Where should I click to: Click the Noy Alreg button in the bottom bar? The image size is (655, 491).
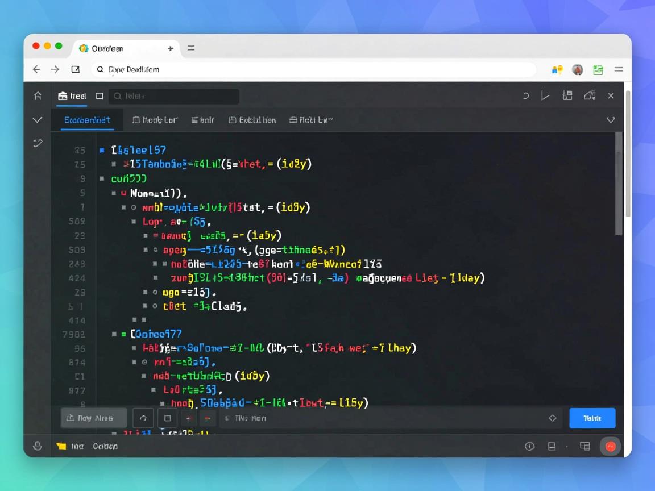(x=93, y=418)
